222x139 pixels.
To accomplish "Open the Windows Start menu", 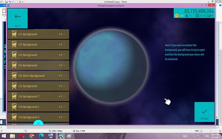I will click(x=4, y=136).
